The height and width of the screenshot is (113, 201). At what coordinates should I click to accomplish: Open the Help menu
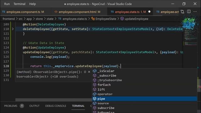(32, 4)
